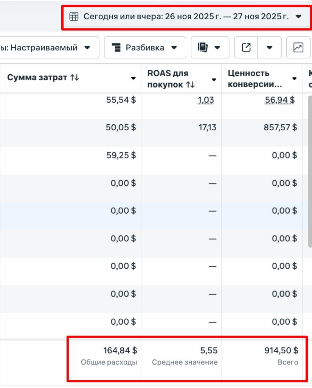
Task: Click the calendar grid icon in date selector
Action: (74, 17)
